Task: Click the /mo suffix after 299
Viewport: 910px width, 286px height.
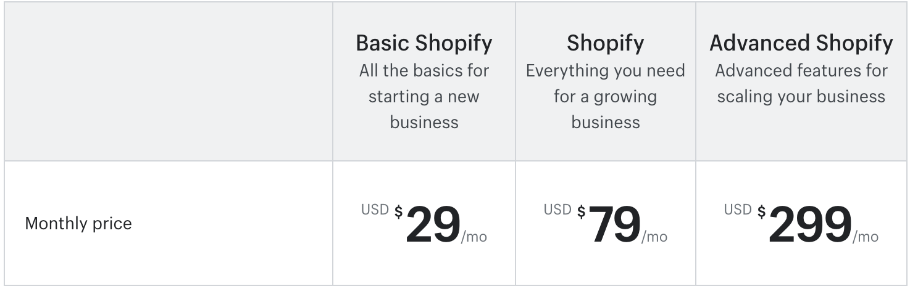Action: (x=866, y=237)
